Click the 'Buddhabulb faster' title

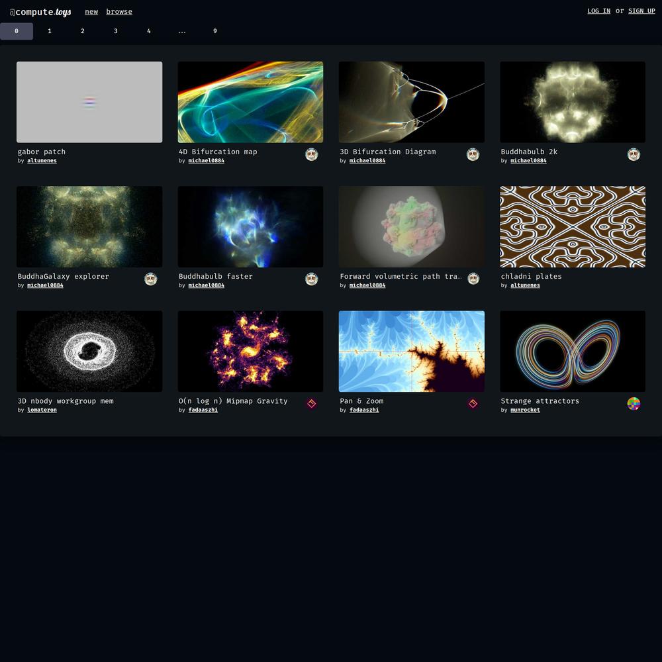[x=216, y=276]
